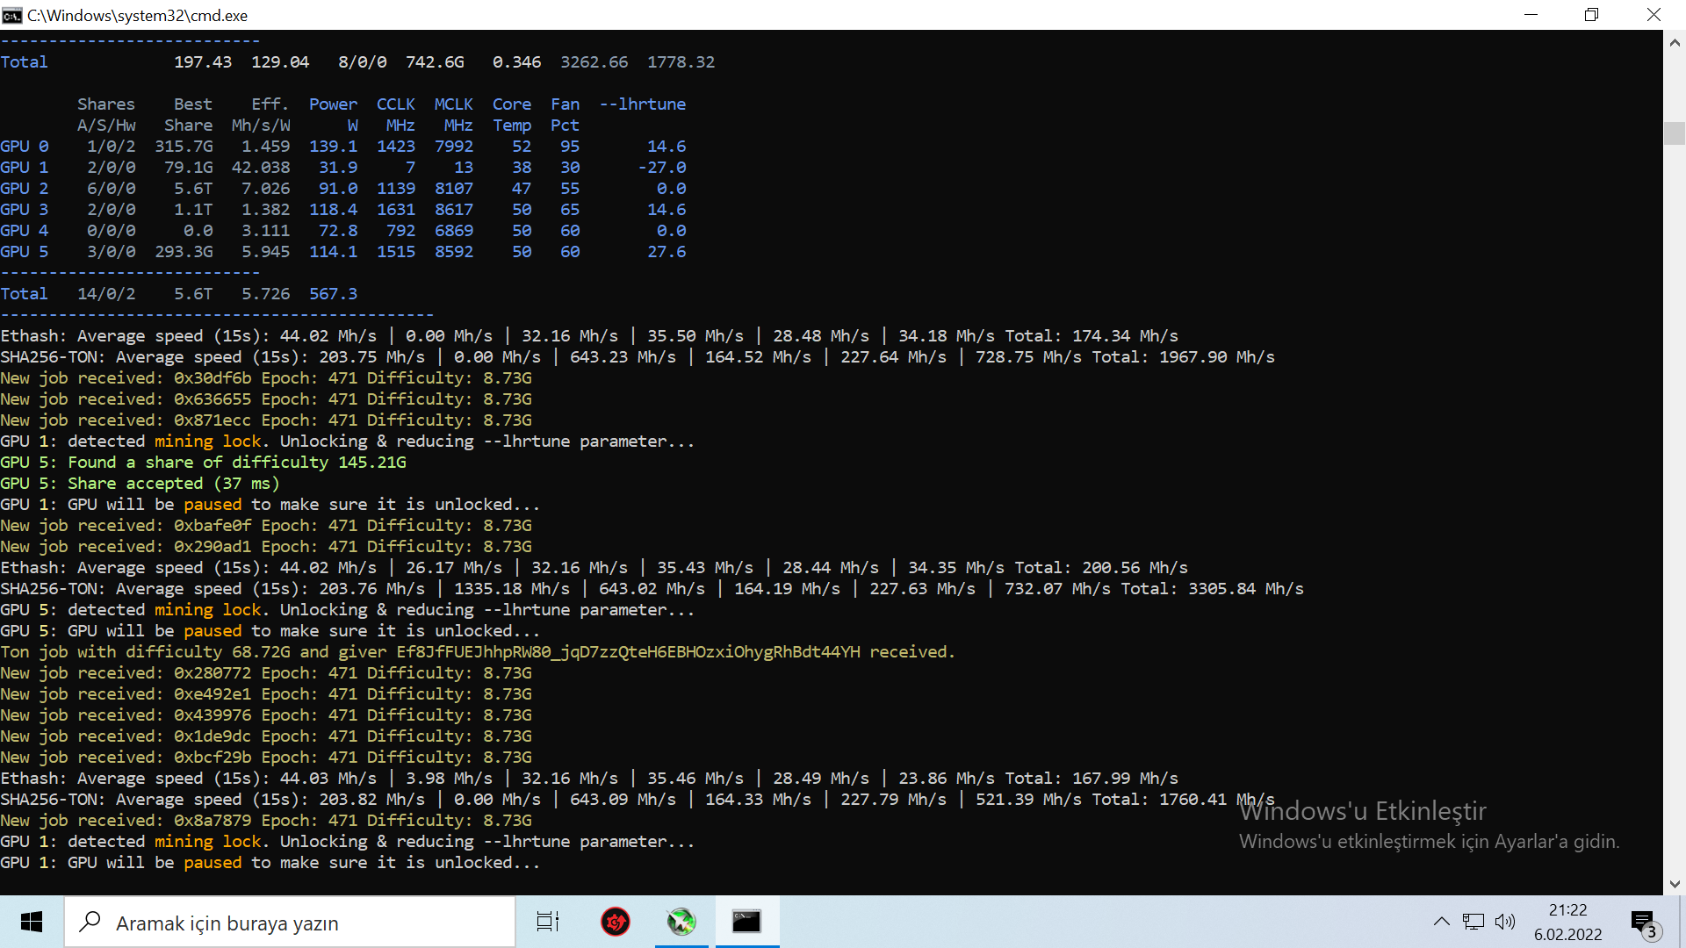Screen dimensions: 1686x948
Task: Minimize the cmd.exe window
Action: click(1531, 15)
